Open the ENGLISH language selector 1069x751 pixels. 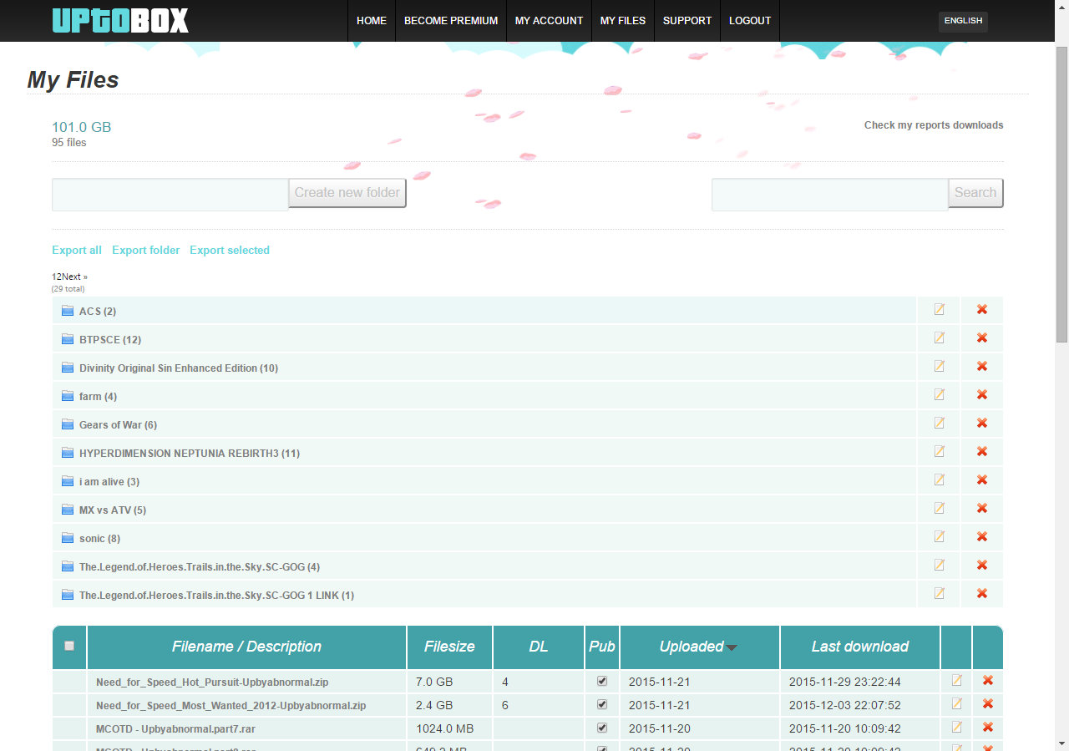pyautogui.click(x=963, y=21)
